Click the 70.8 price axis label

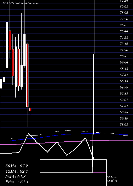(x=123, y=56)
